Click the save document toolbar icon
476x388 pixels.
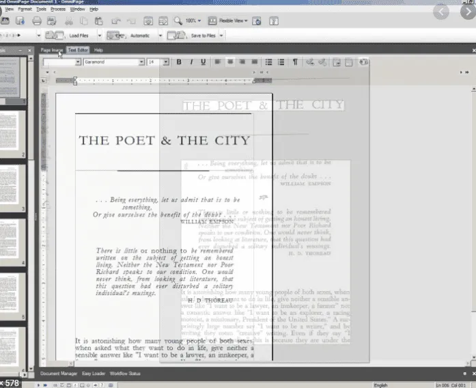click(x=20, y=21)
